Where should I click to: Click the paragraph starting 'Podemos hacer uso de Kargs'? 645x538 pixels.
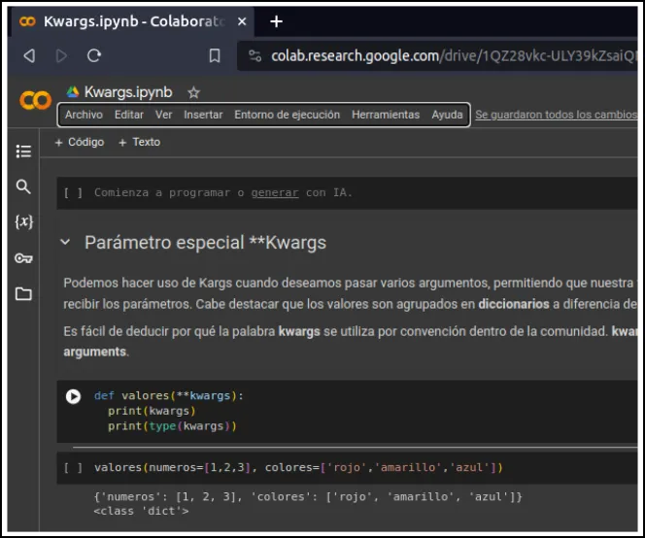click(350, 293)
